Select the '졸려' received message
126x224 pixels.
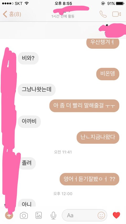[x=27, y=163]
